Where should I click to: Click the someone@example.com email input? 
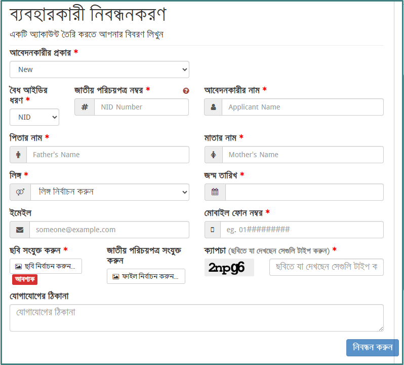(x=109, y=230)
